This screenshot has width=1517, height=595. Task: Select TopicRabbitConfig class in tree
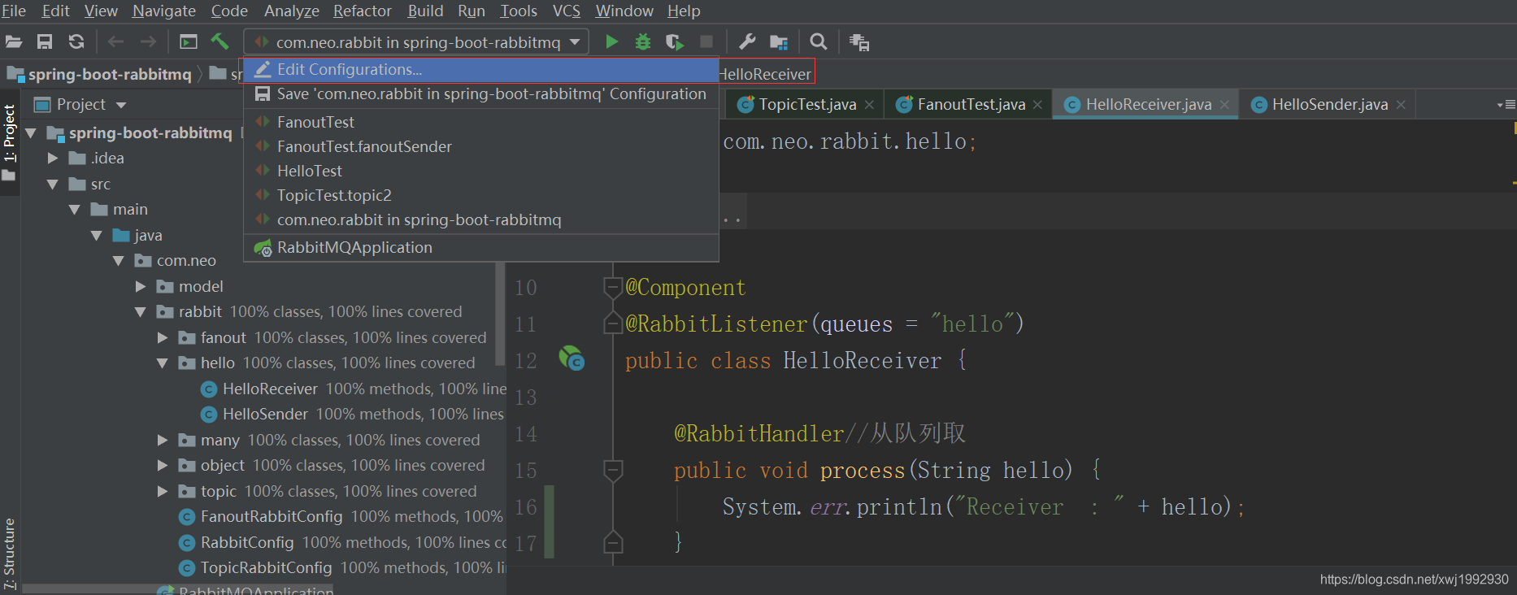tap(266, 567)
